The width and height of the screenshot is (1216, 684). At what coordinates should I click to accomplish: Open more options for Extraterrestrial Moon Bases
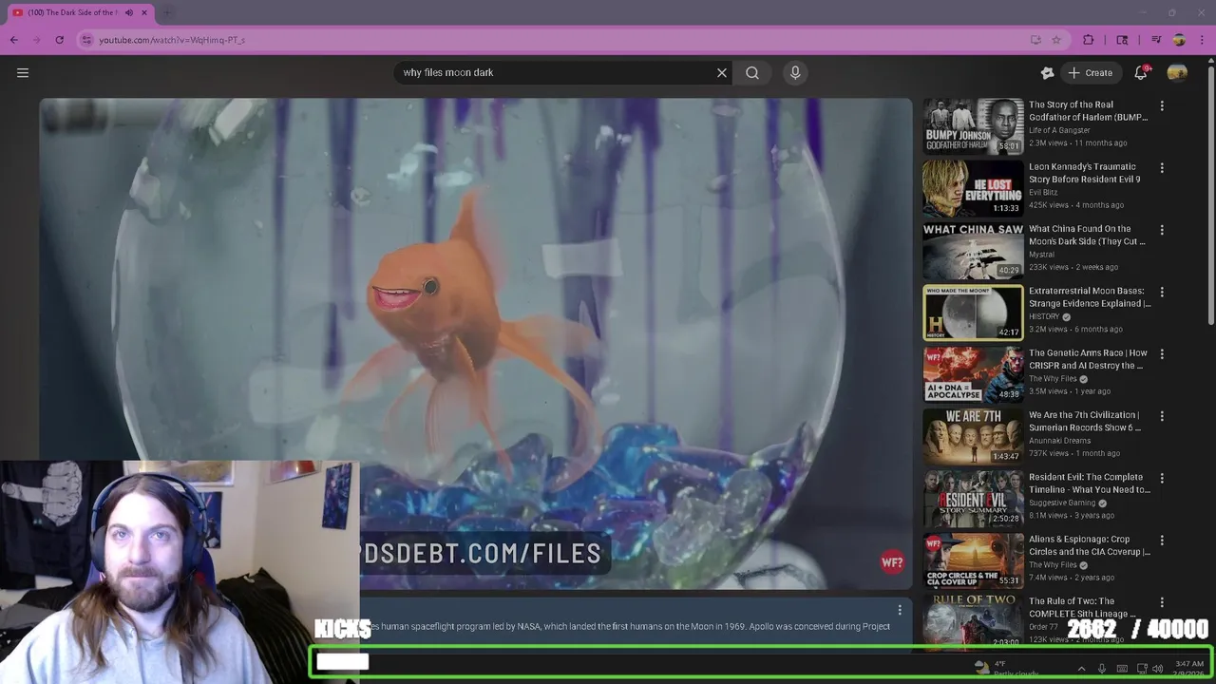1161,292
